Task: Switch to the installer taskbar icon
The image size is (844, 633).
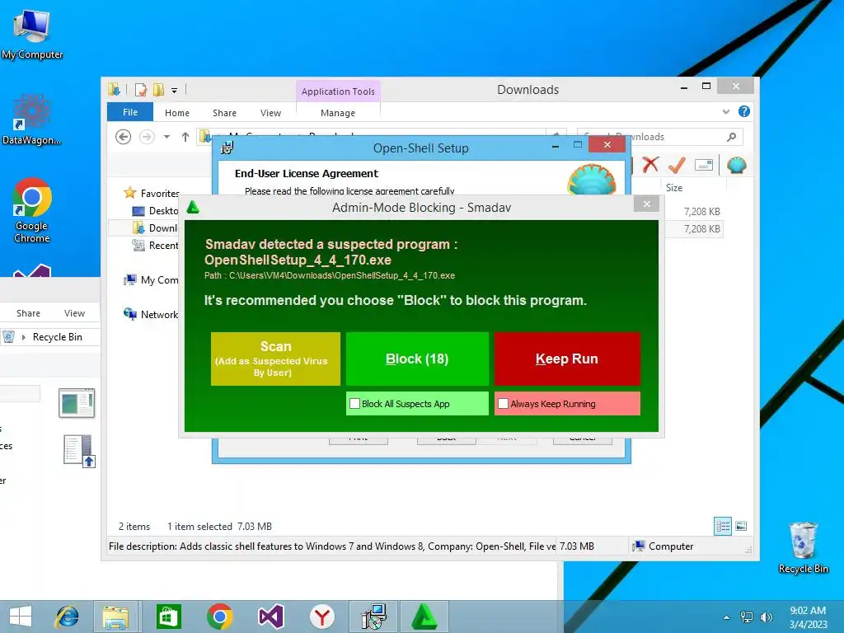Action: [373, 617]
